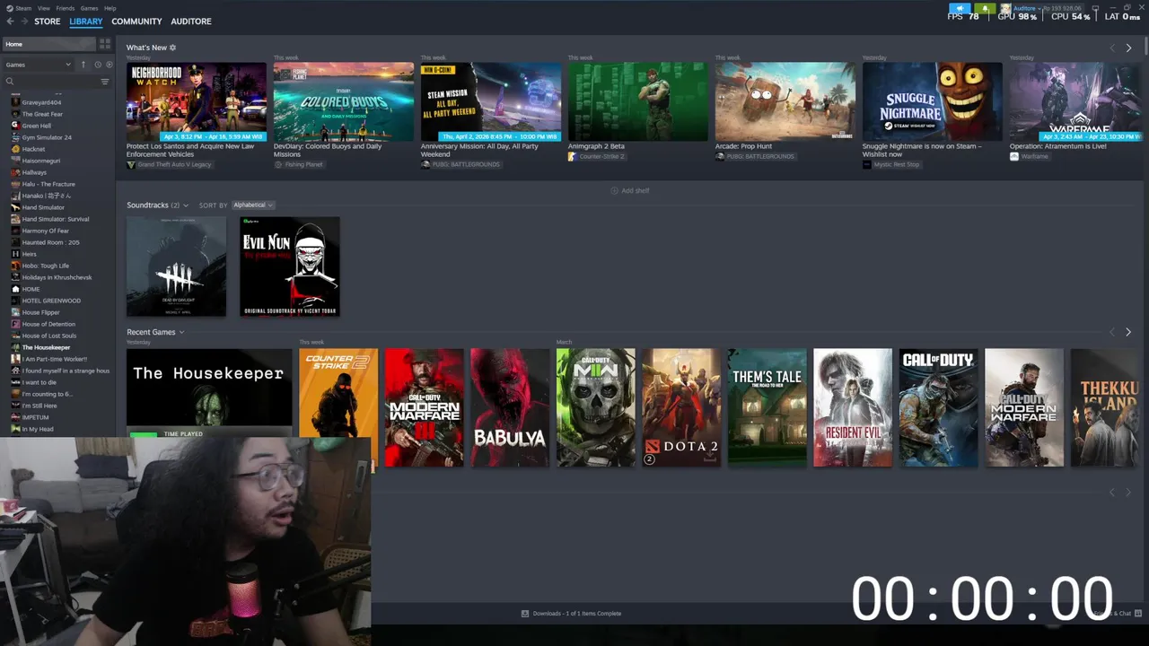Select Hand Simulator: Survival entry
The image size is (1149, 646).
57,219
